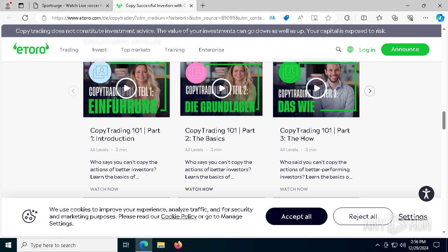
Task: Add this page to favorites star
Action: click(328, 18)
